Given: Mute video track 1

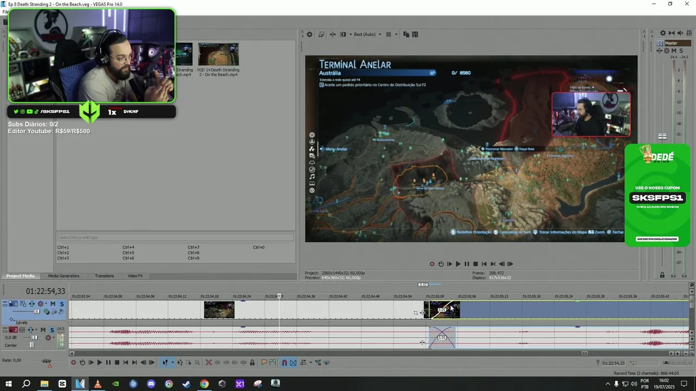Looking at the screenshot, I should coord(53,304).
